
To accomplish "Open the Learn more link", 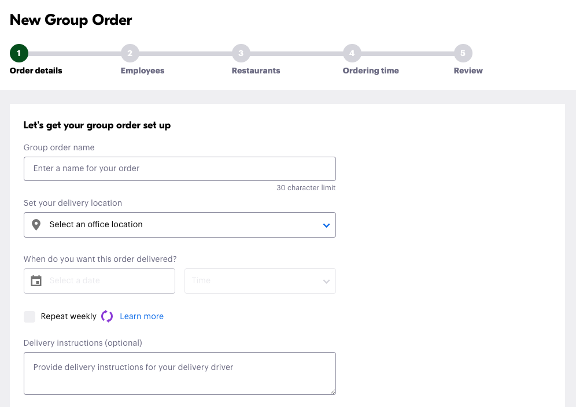I will pyautogui.click(x=142, y=316).
